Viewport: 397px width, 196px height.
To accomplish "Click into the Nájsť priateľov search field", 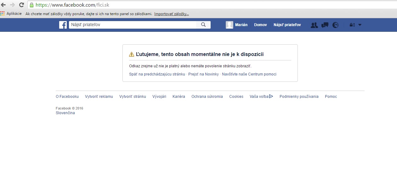I will [x=132, y=25].
